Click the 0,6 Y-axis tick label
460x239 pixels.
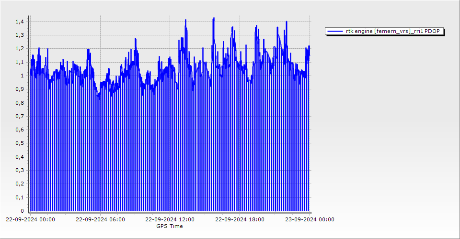19,130
